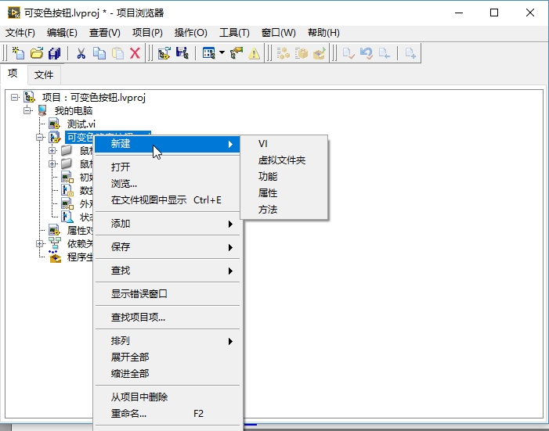Viewport: 549px width, 431px height.
Task: Click the greyed document-with-checkmark toolbar icon
Action: (349, 53)
